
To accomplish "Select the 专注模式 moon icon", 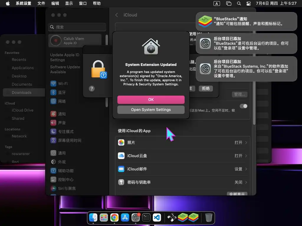I will pos(53,132).
